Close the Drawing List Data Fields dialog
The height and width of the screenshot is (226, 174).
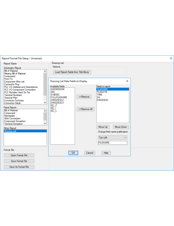point(127,81)
